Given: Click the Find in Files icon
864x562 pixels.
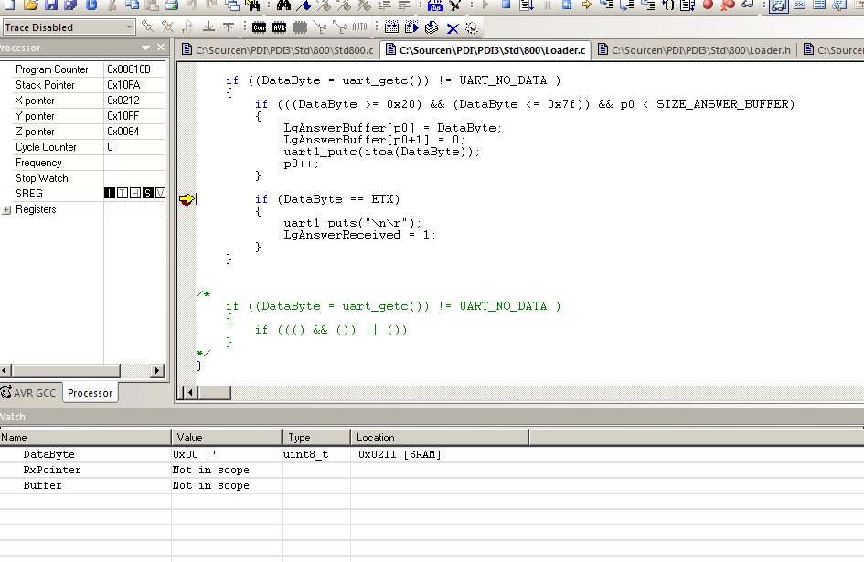Looking at the screenshot, I should [253, 5].
